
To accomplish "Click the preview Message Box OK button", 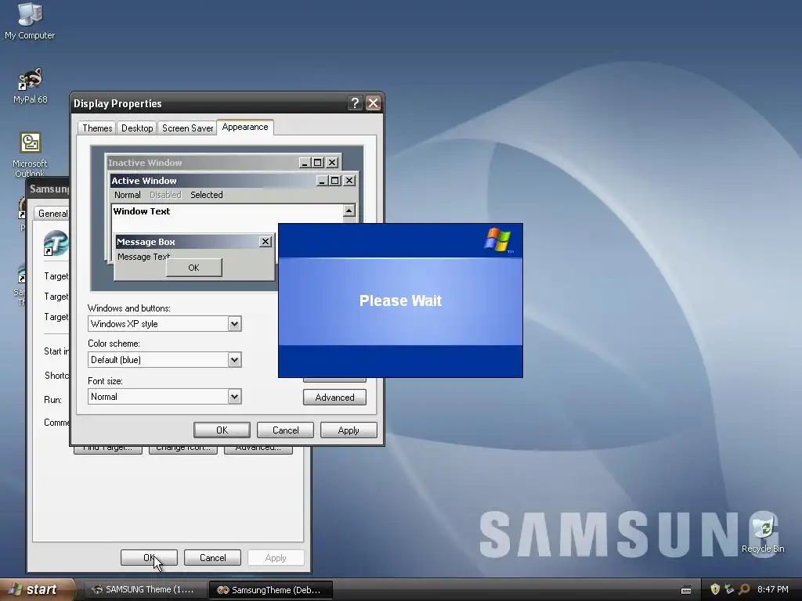I will tap(194, 268).
